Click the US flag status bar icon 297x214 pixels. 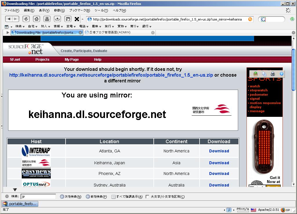click(253, 210)
